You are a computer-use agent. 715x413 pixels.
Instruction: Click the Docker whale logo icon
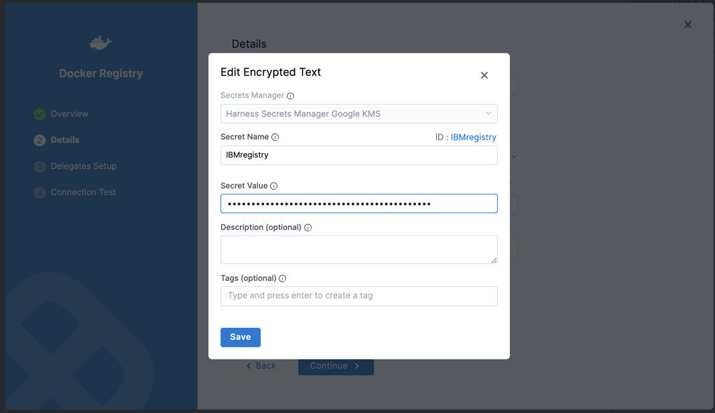pos(101,44)
